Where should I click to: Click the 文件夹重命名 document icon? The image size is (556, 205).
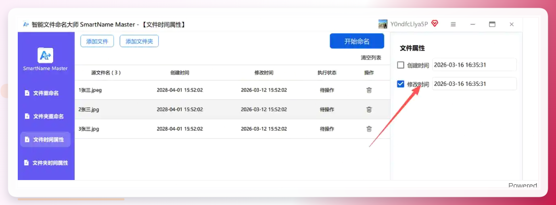(27, 116)
